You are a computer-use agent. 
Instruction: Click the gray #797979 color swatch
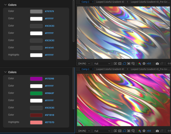click(36, 11)
